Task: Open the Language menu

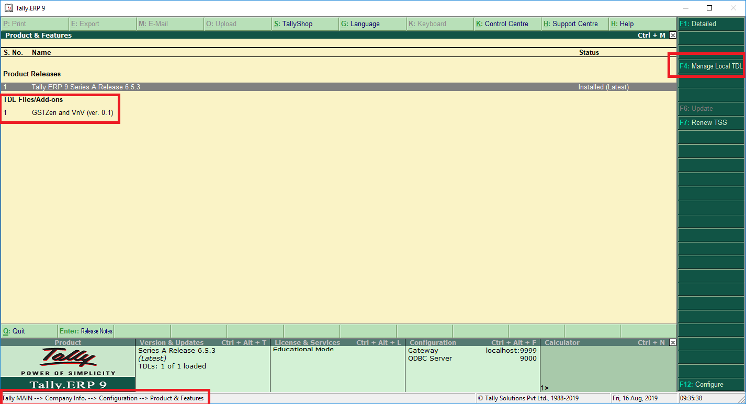Action: tap(372, 24)
